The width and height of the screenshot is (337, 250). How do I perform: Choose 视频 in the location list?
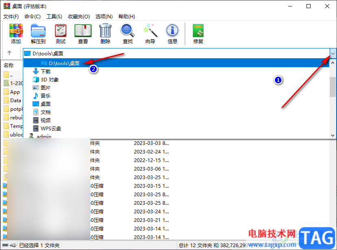[46, 121]
